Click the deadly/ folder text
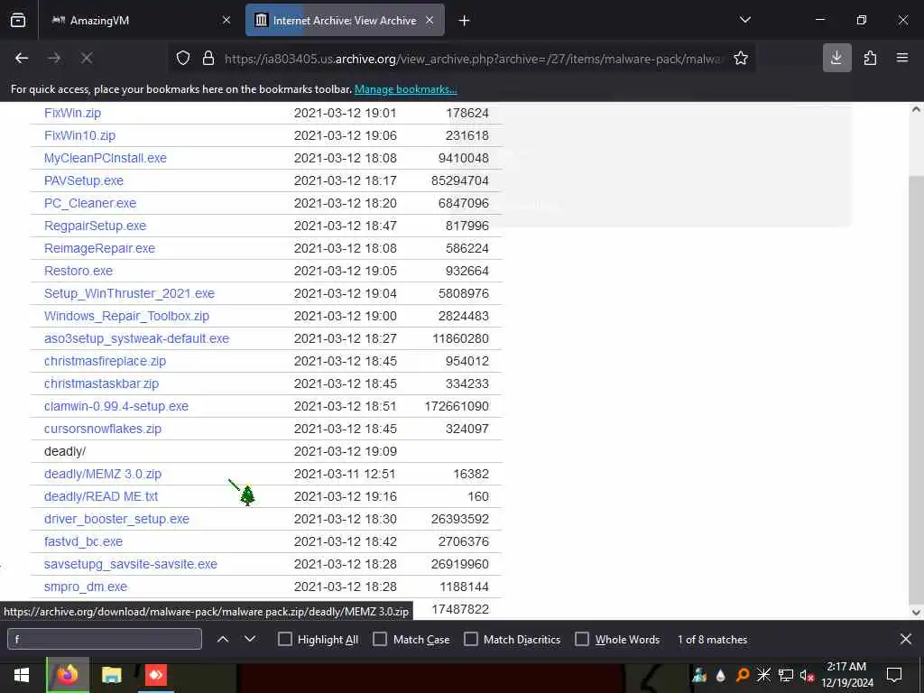924x693 pixels. (65, 451)
